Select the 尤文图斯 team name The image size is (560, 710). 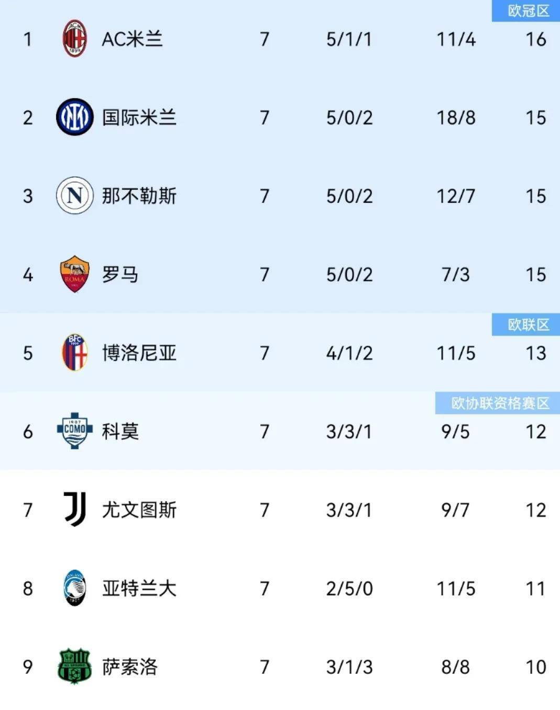[x=139, y=510]
